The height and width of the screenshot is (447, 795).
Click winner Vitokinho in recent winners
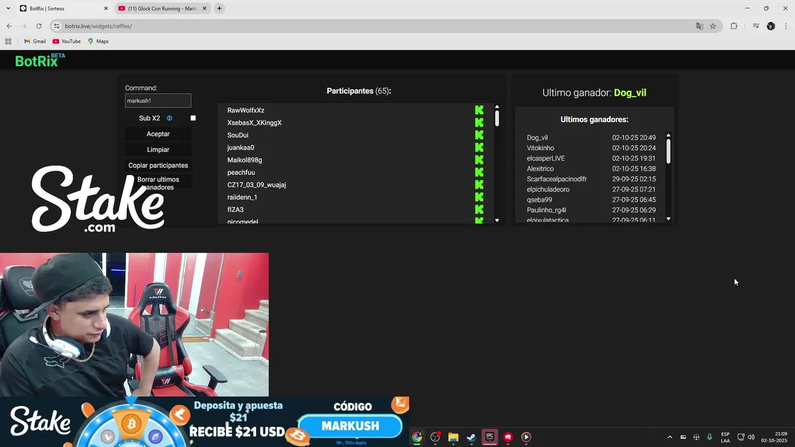coord(540,148)
